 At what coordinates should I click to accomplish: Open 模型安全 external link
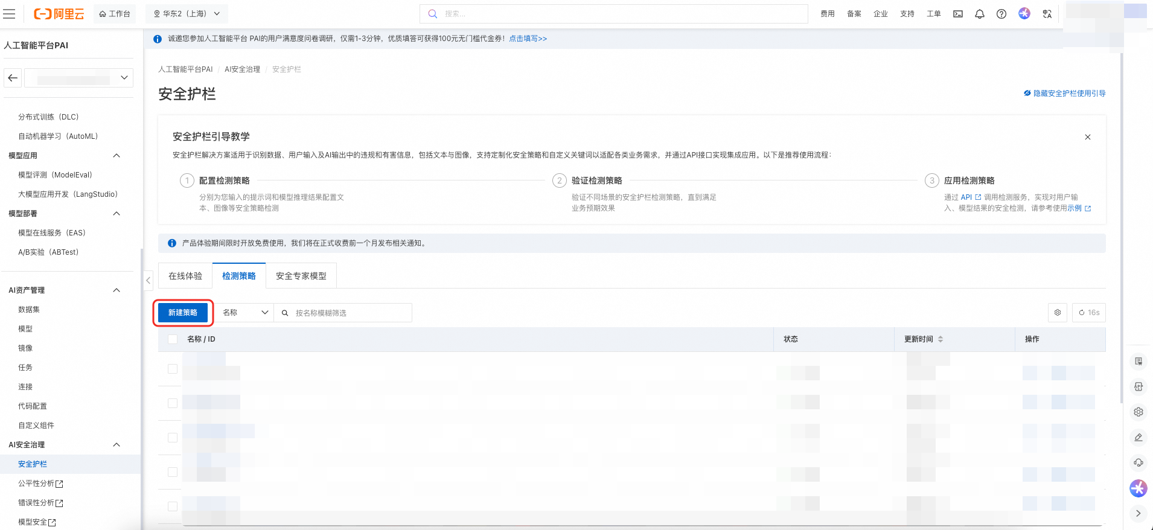tap(37, 522)
